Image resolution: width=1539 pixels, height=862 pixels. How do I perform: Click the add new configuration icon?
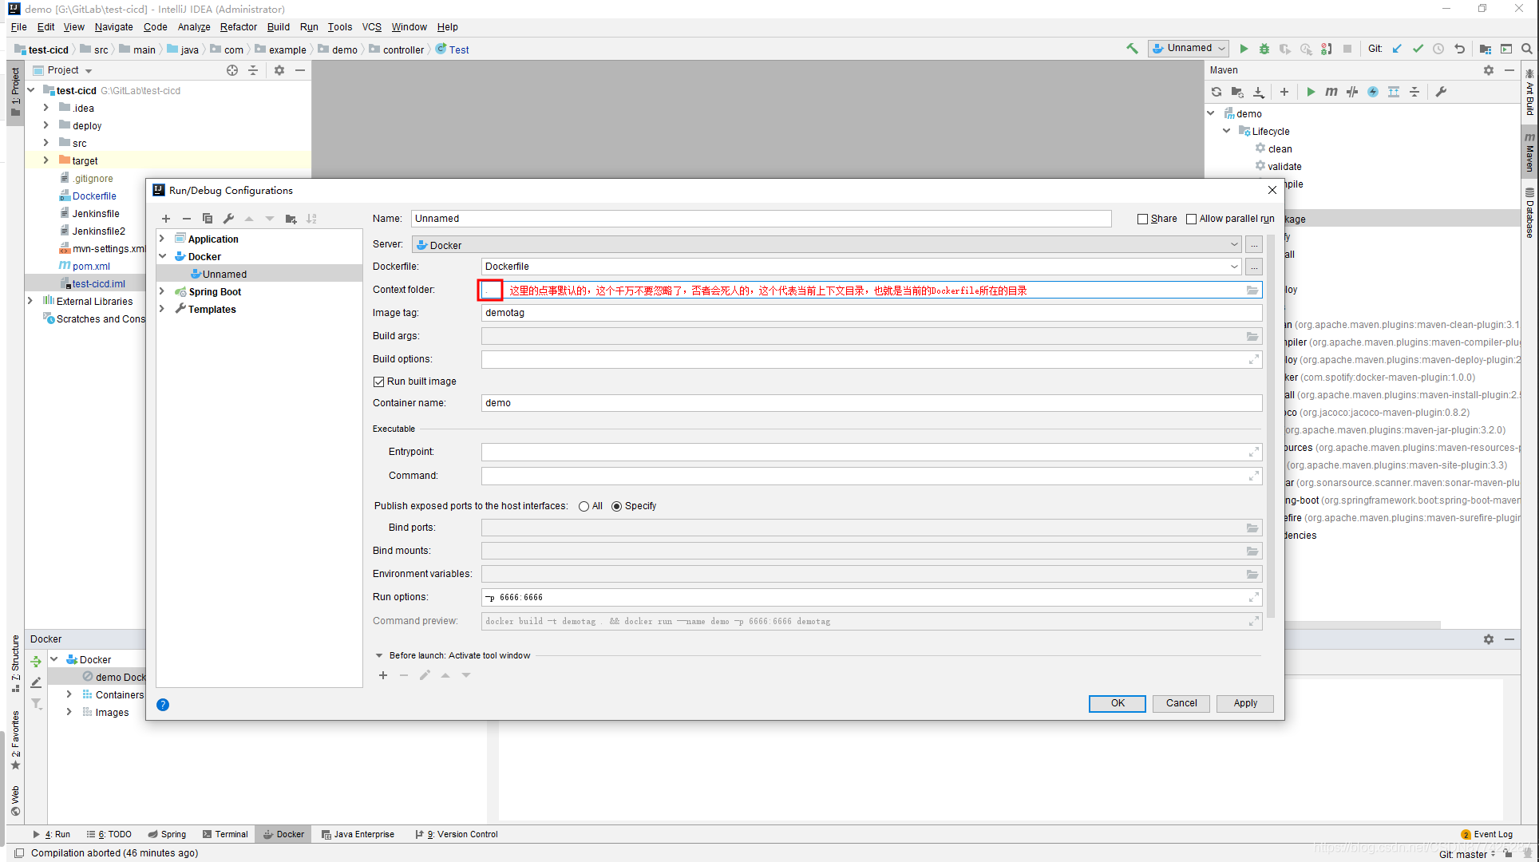(x=165, y=218)
